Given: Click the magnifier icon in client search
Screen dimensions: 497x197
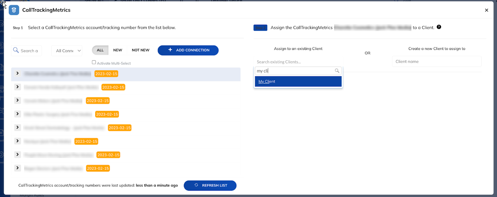Looking at the screenshot, I should pyautogui.click(x=337, y=71).
